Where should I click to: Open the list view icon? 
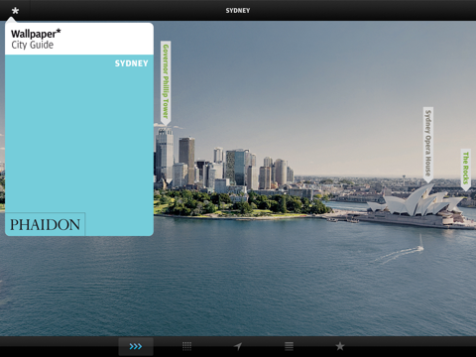click(x=289, y=346)
